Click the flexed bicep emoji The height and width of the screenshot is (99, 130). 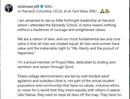(107, 11)
